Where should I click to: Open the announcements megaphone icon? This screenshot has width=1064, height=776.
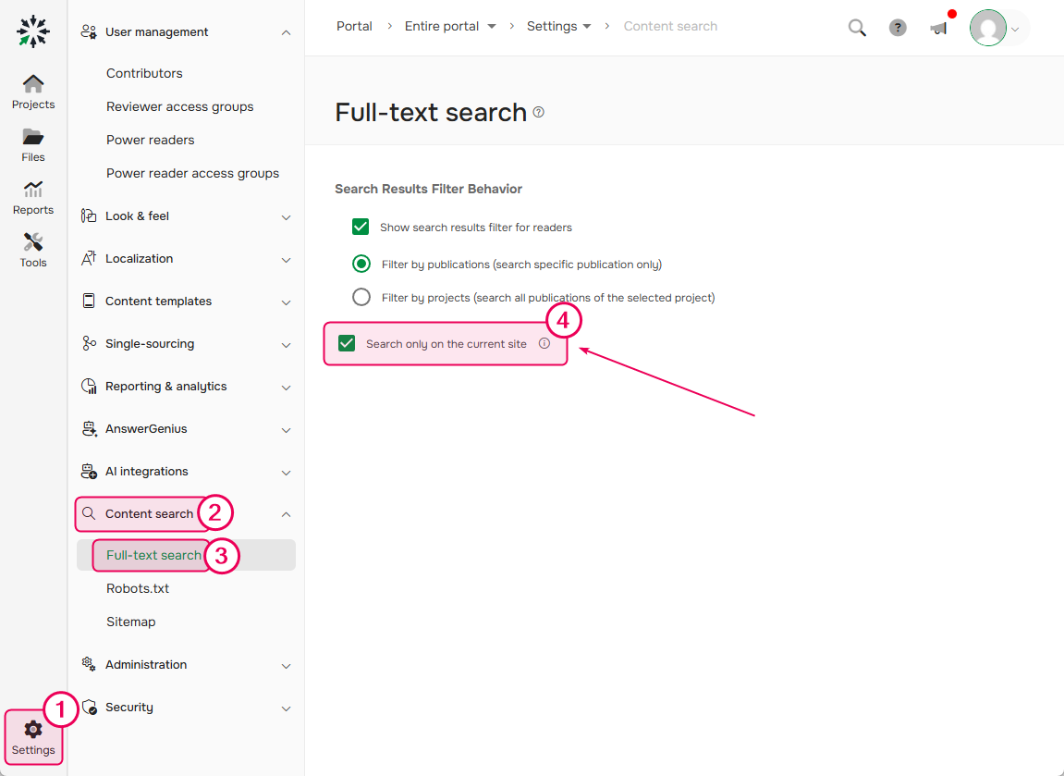click(x=939, y=28)
